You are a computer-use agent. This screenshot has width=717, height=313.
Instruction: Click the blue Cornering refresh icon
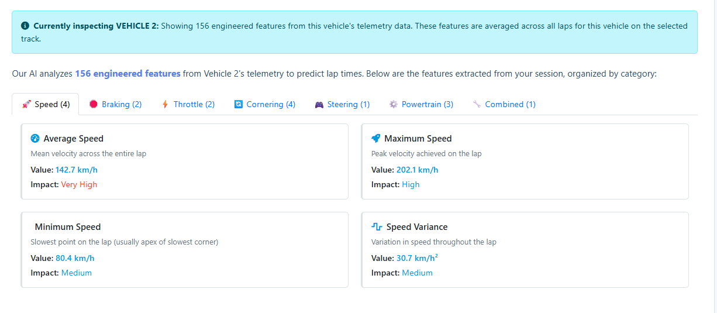click(239, 105)
